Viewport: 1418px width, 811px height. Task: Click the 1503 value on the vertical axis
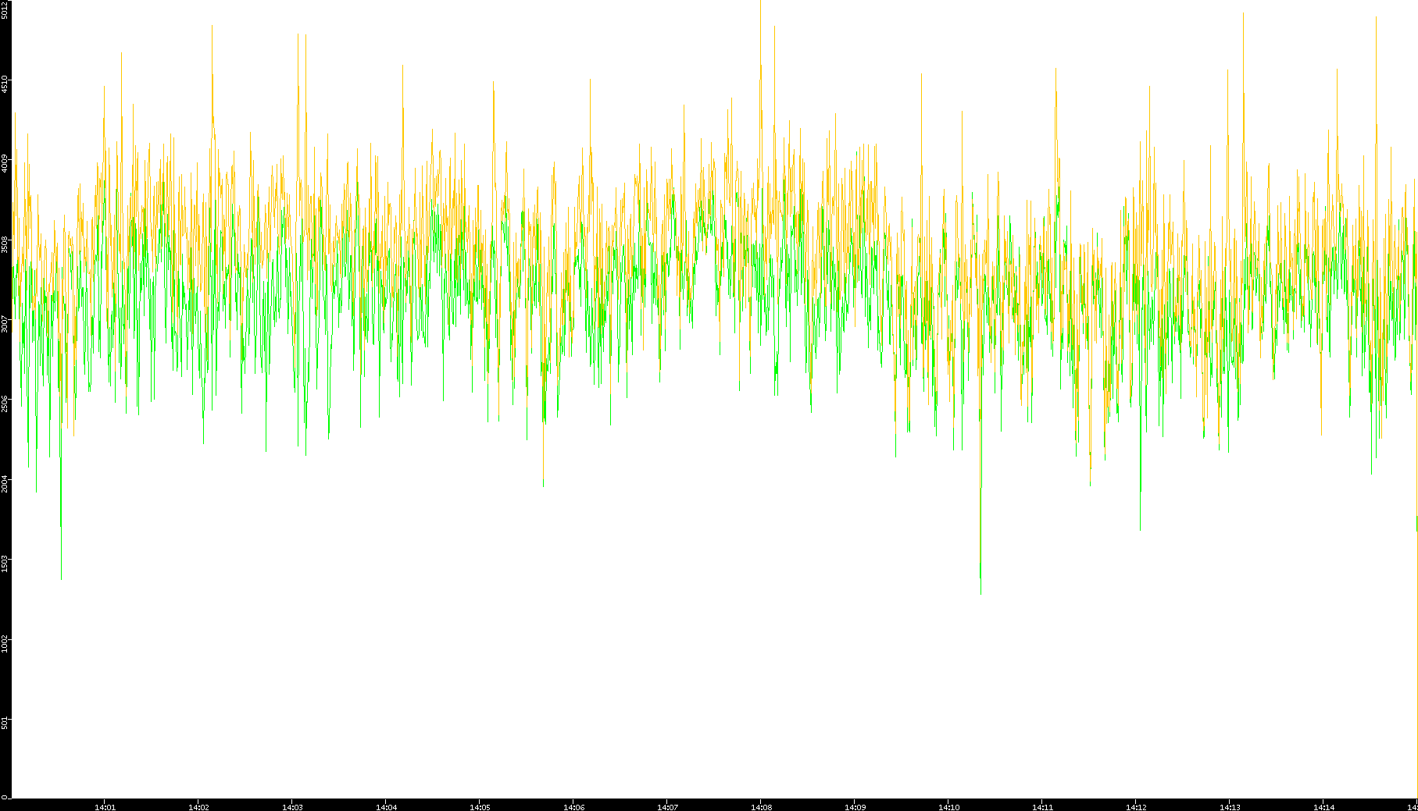(x=5, y=564)
